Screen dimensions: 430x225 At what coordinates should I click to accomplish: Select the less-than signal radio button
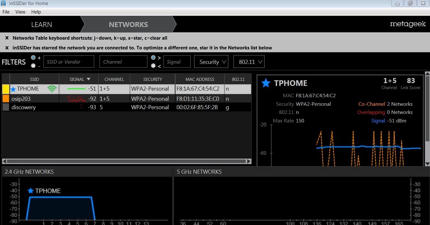(153, 65)
